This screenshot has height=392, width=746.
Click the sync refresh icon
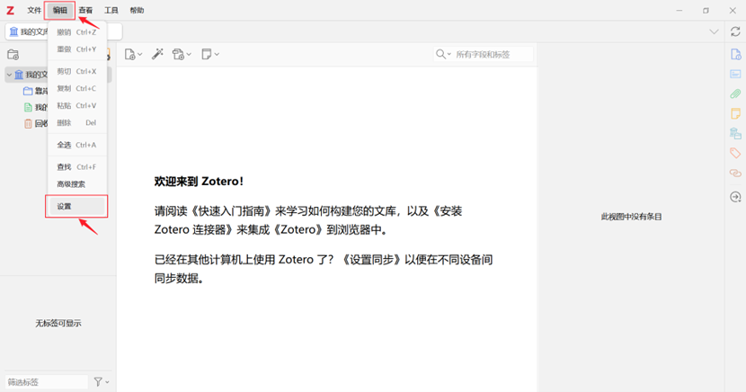click(x=735, y=31)
